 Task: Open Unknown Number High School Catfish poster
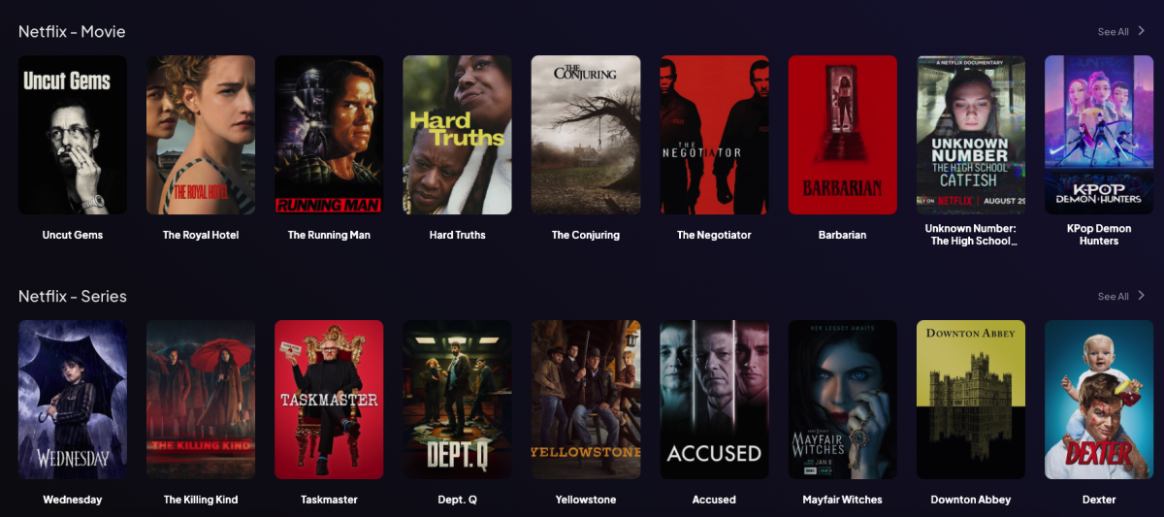[971, 135]
